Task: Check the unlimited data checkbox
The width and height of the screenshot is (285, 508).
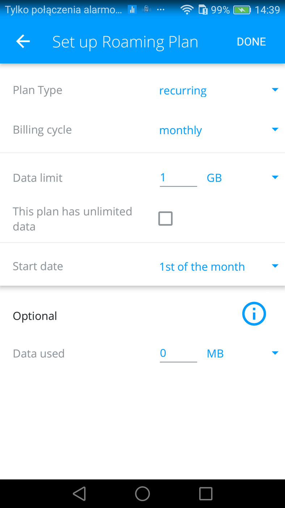Action: tap(165, 219)
